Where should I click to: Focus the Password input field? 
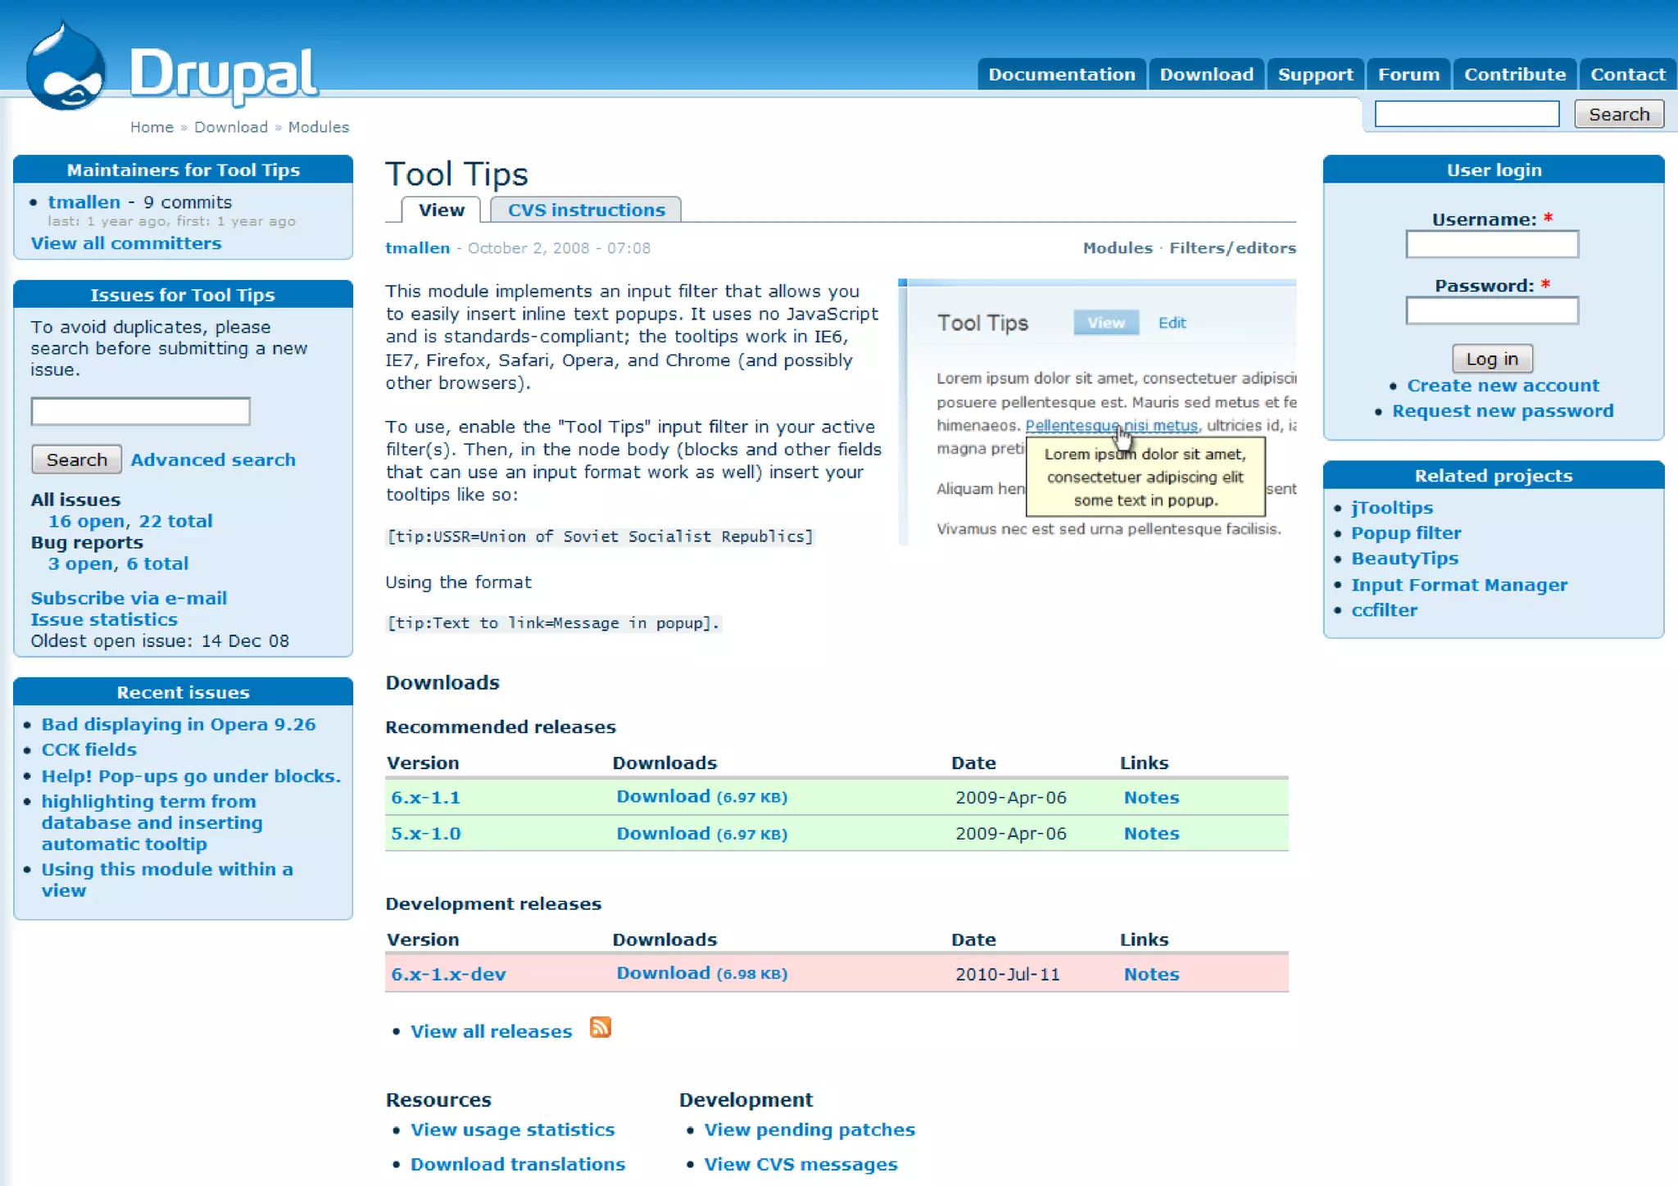point(1491,310)
